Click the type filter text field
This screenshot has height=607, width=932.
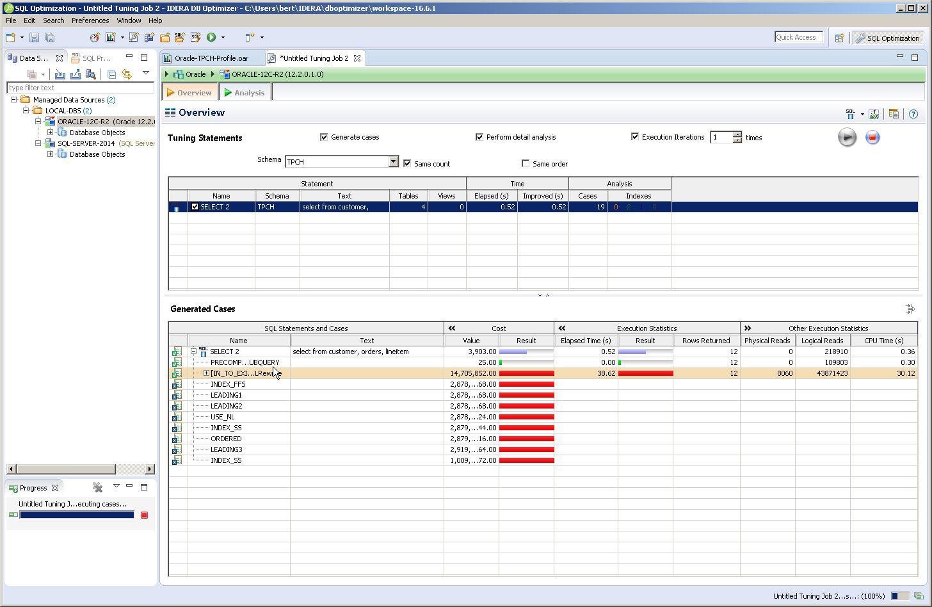pyautogui.click(x=80, y=88)
